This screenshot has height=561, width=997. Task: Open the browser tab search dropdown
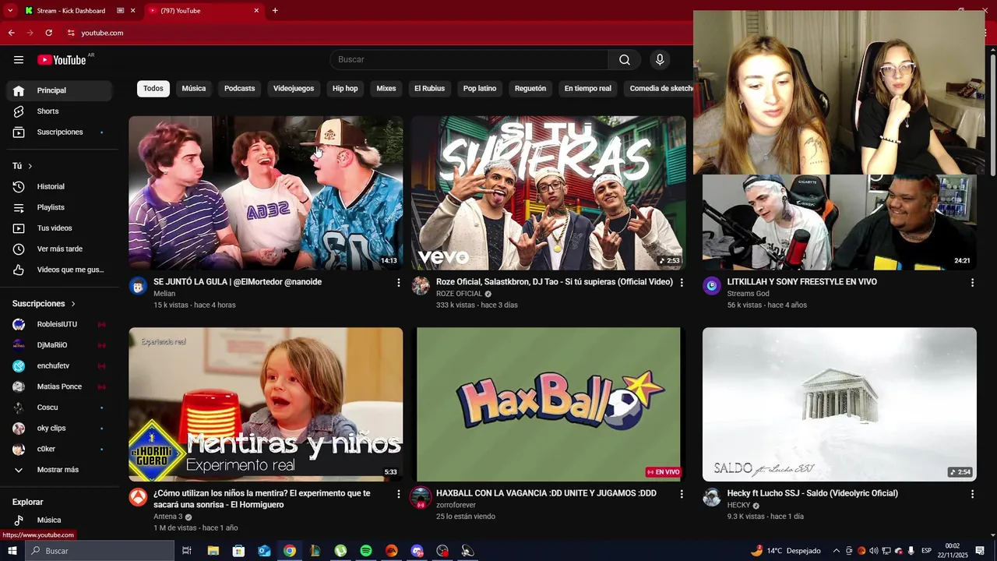[10, 11]
